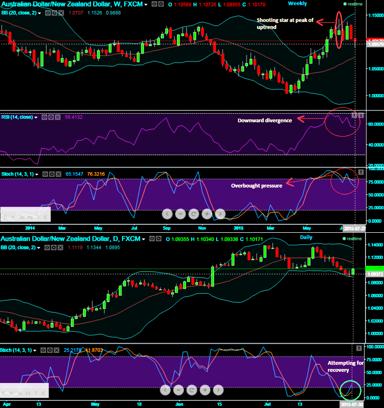This screenshot has width=384, height=408.
Task: Zoom out weekly chart with minus button
Action: 180,214
